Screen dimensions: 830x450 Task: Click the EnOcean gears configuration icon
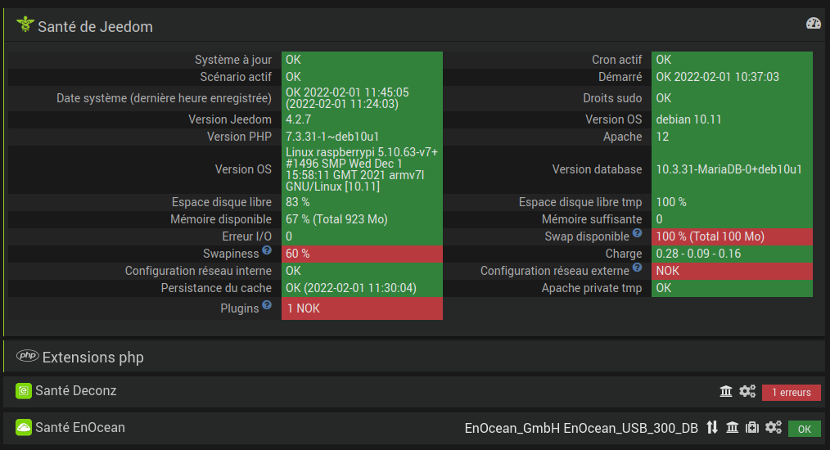(774, 427)
